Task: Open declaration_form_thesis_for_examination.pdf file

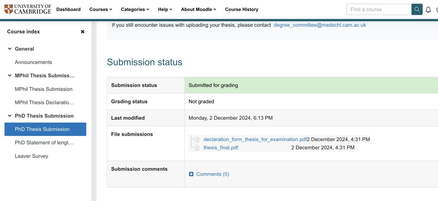Action: click(x=255, y=139)
